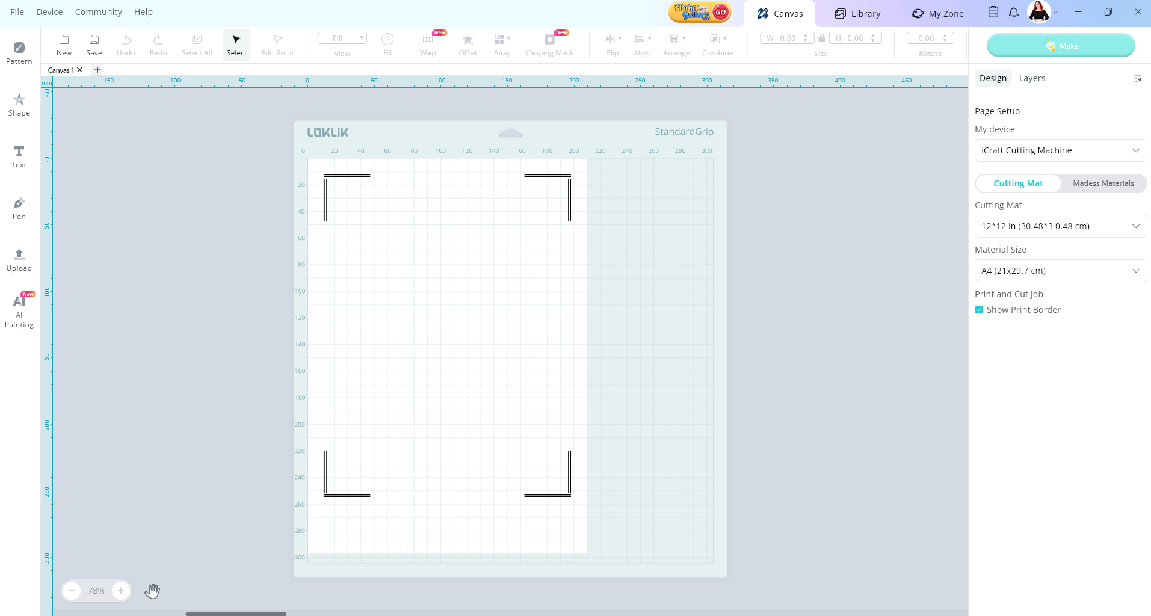
Task: Click the Rotate angle input field
Action: (927, 38)
